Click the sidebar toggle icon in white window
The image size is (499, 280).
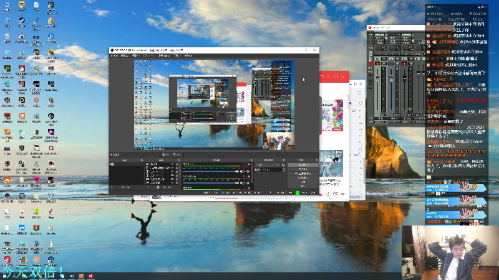[359, 93]
